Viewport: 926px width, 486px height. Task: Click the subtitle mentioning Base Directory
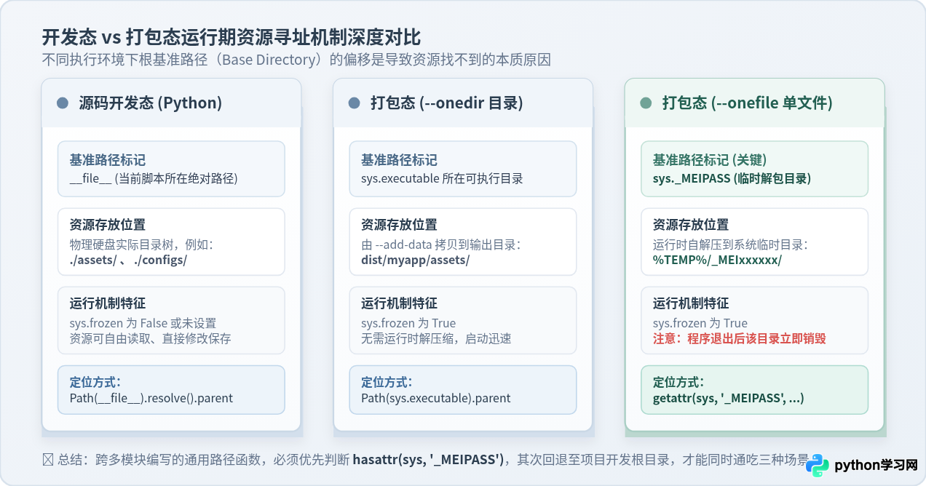point(296,60)
